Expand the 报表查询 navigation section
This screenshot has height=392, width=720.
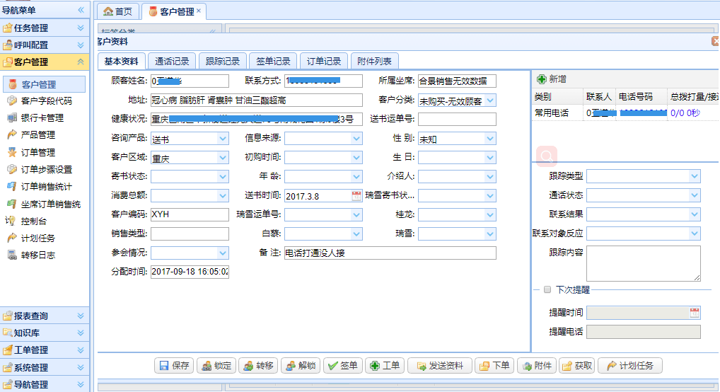point(45,316)
